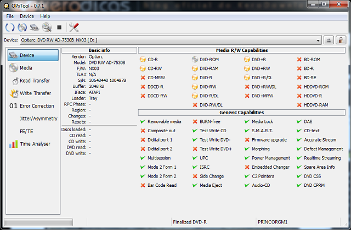This screenshot has width=351, height=230.
Task: Click the red X next to BD-ROM
Action: pos(299,60)
